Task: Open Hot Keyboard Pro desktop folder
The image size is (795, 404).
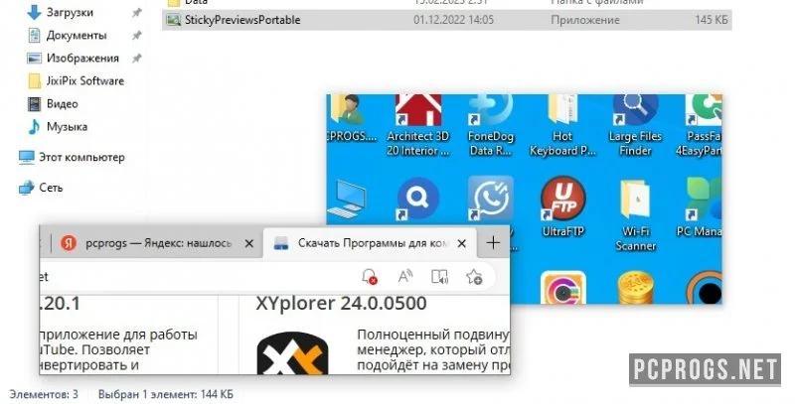Action: pyautogui.click(x=562, y=125)
